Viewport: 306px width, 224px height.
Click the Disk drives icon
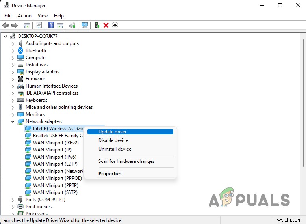click(x=20, y=65)
